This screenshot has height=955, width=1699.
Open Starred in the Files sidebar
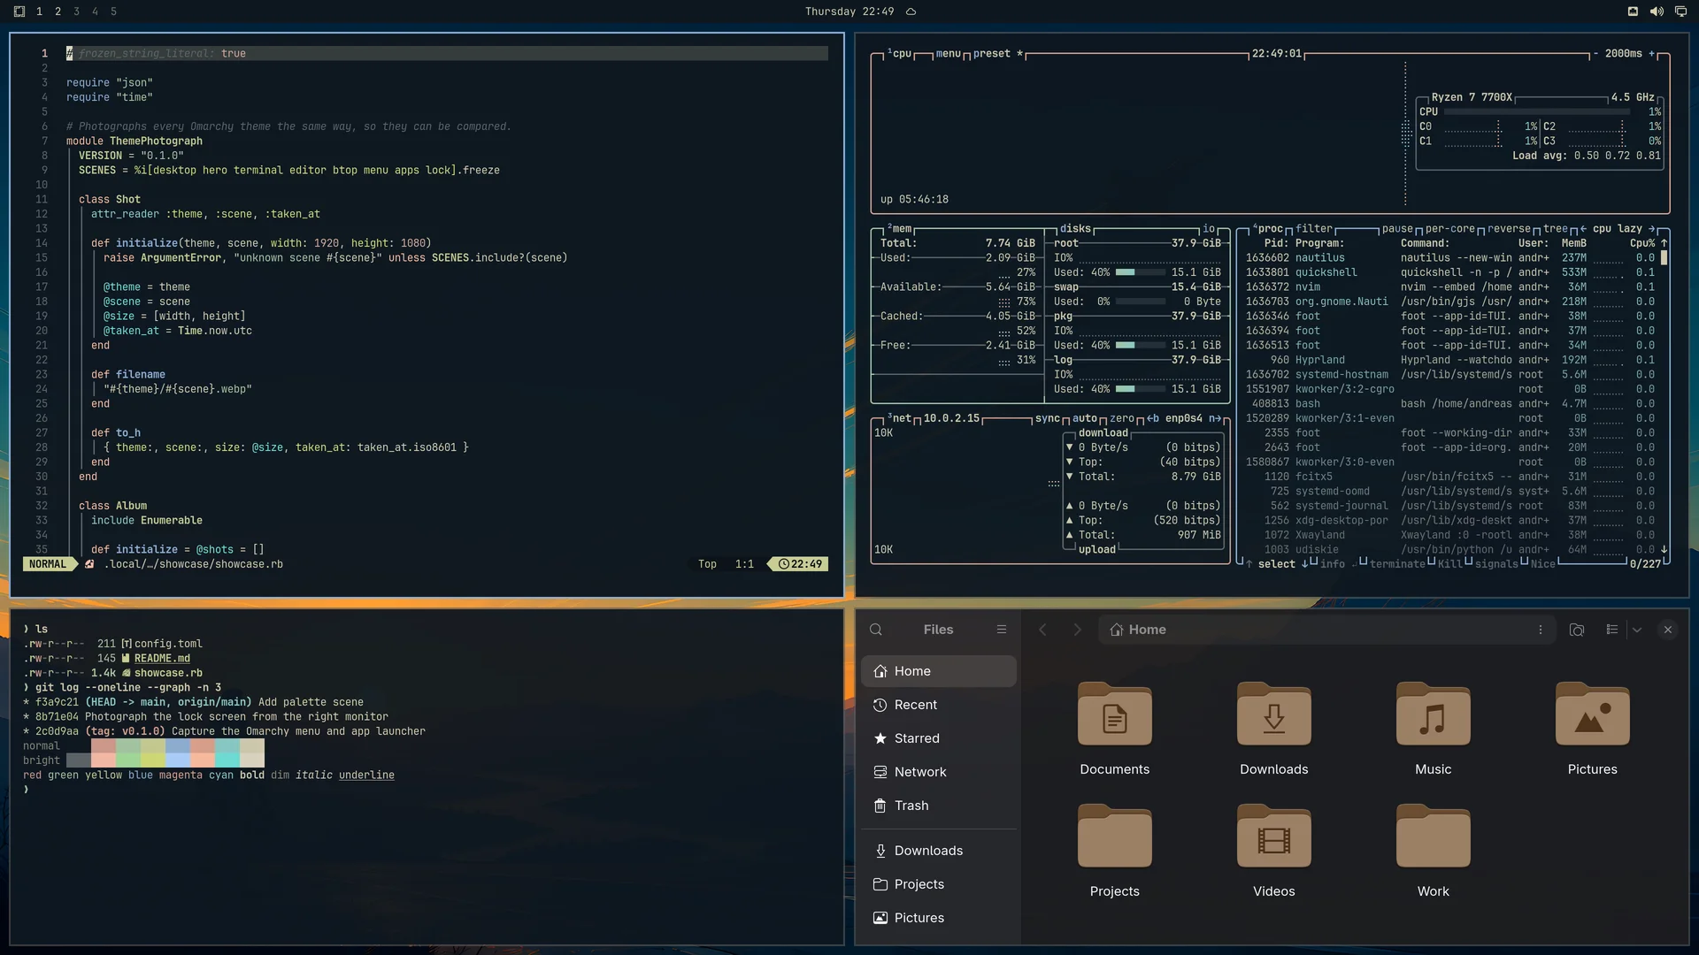(939, 738)
